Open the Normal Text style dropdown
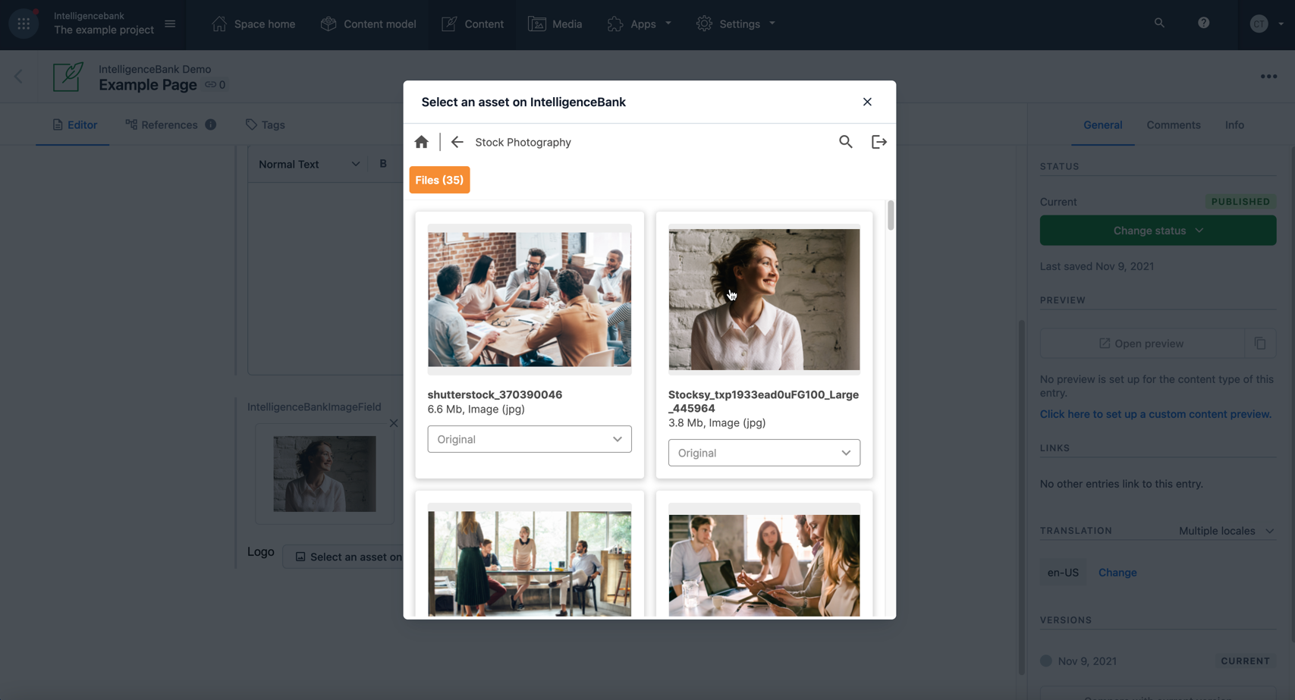The height and width of the screenshot is (700, 1295). (309, 164)
